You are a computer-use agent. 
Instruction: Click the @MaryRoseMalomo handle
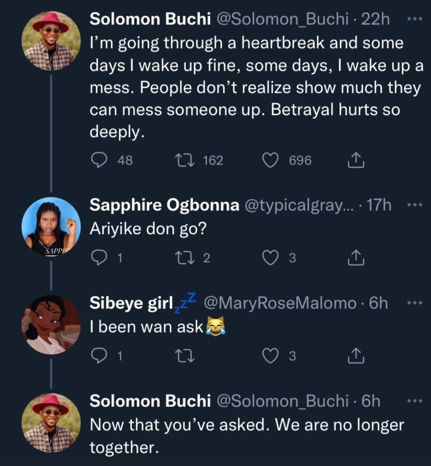coord(280,303)
